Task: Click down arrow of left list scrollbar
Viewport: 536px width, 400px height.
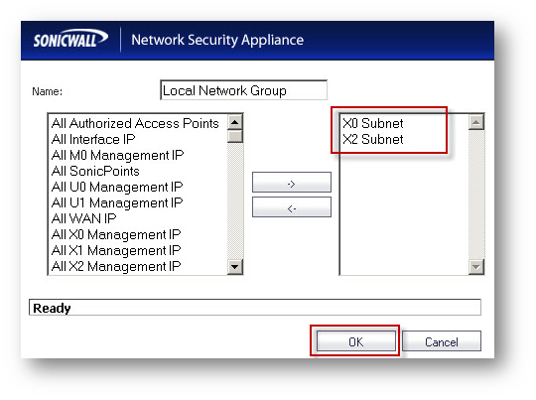Action: click(235, 267)
